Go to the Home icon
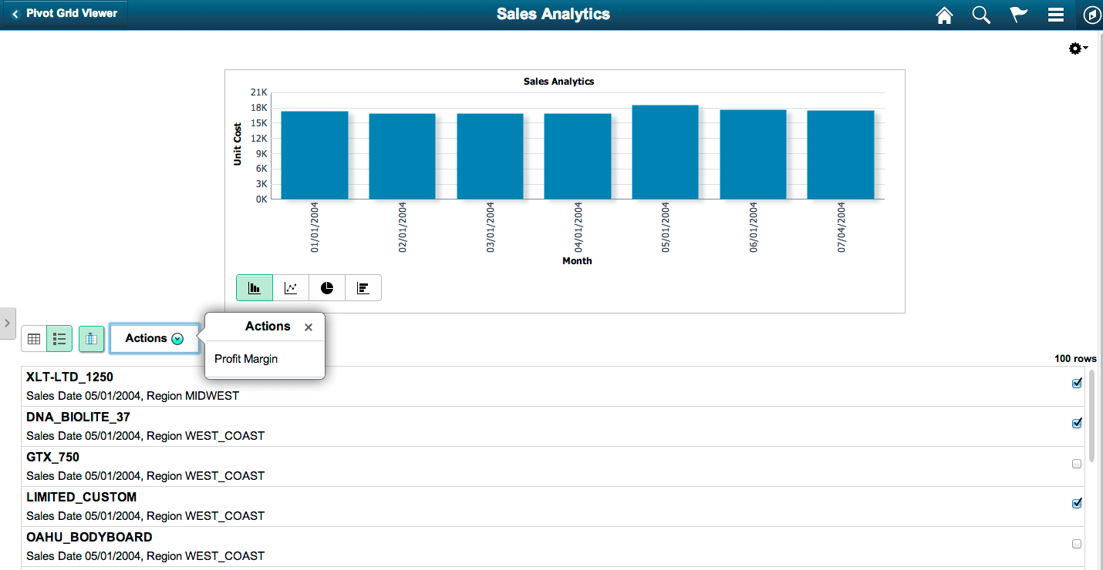Screen dimensions: 1103x570 944,15
